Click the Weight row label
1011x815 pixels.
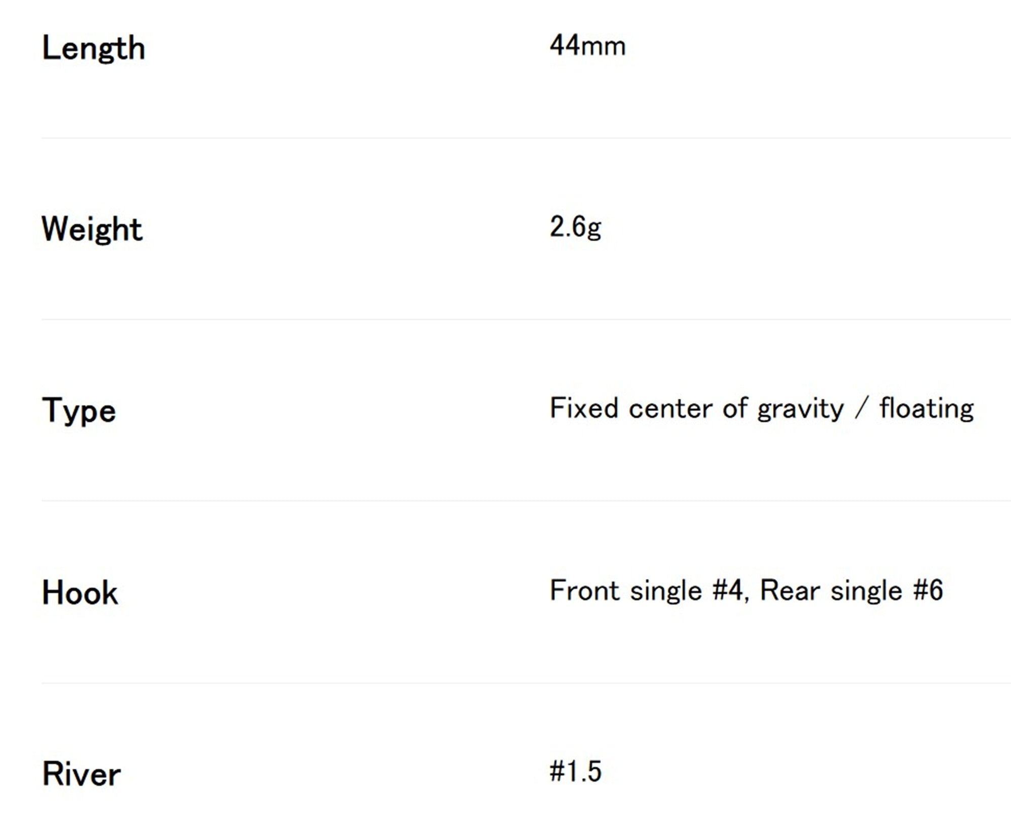pyautogui.click(x=92, y=230)
